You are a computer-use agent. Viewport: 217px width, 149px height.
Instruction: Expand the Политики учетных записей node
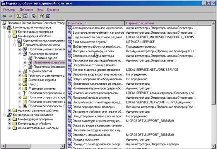coord(20,49)
